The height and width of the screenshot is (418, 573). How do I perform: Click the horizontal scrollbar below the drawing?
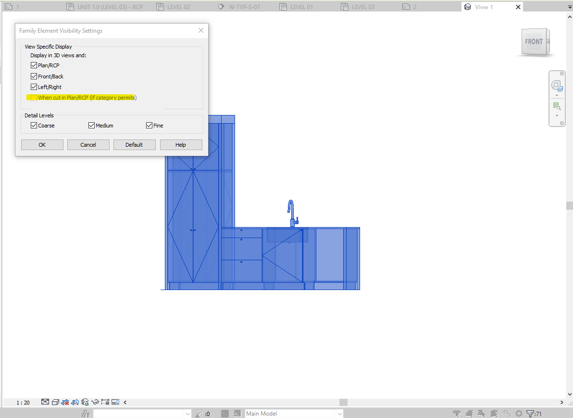[x=343, y=402]
